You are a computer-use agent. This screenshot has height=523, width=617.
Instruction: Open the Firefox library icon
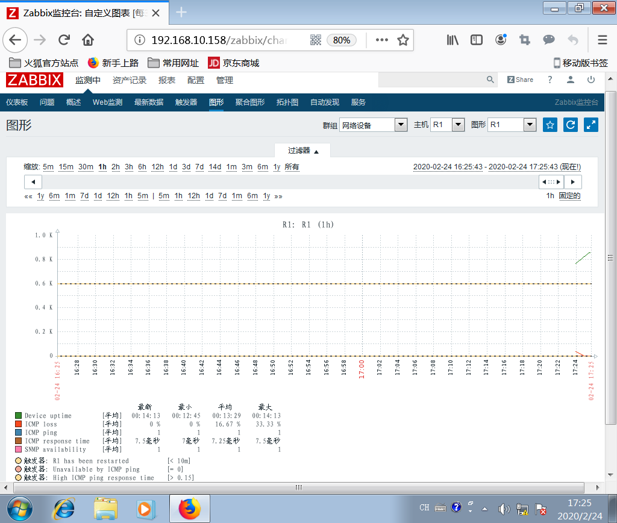point(453,40)
